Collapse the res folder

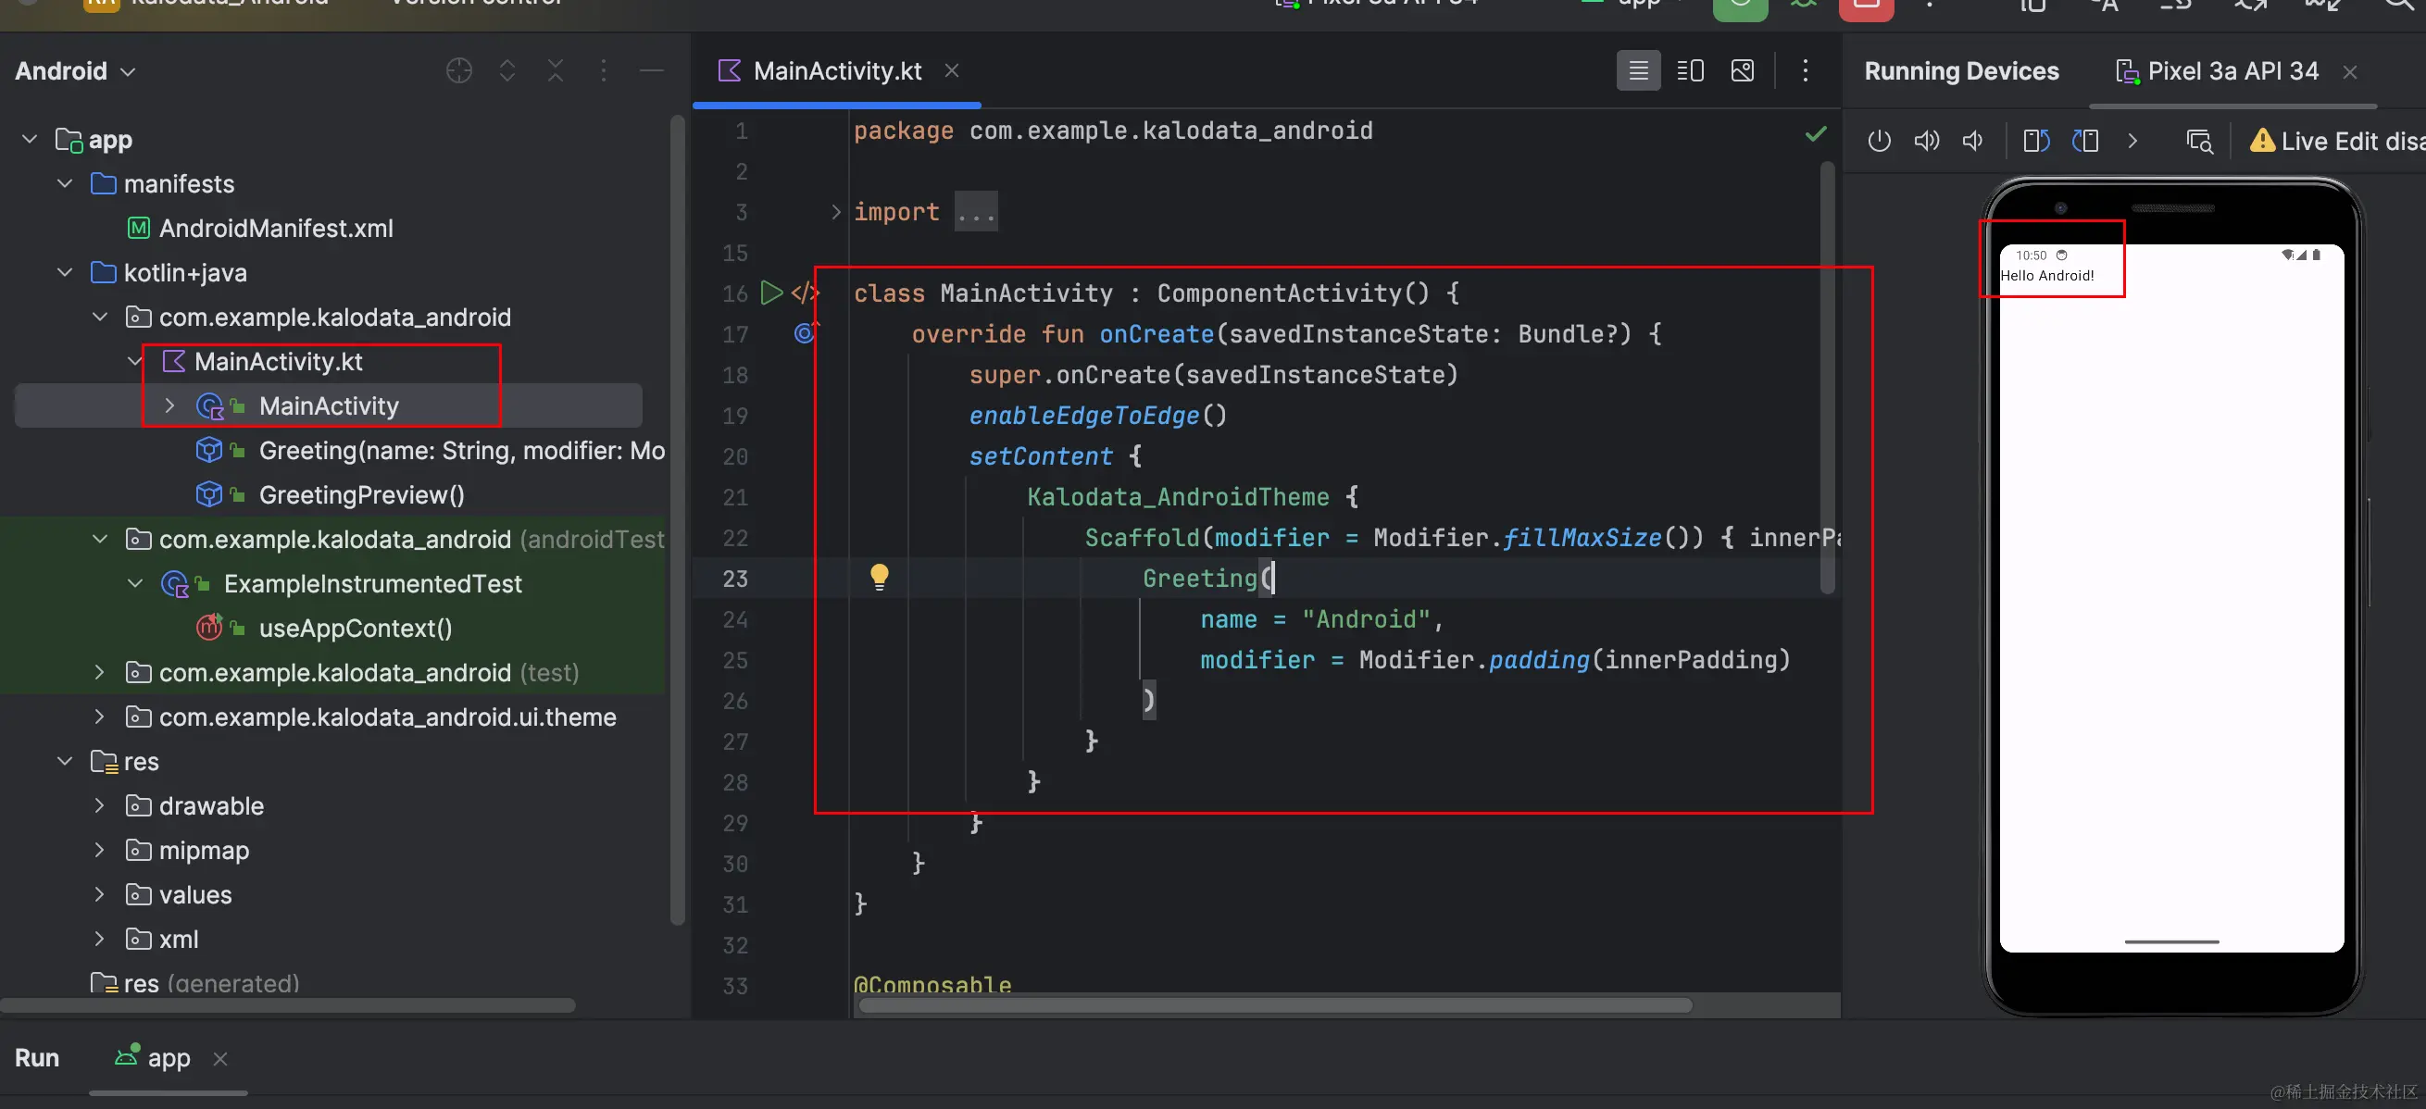tap(65, 761)
